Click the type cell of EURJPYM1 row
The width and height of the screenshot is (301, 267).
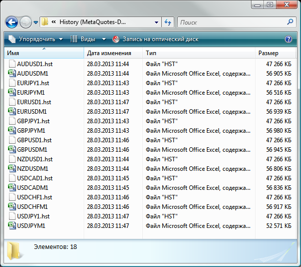tap(198, 93)
